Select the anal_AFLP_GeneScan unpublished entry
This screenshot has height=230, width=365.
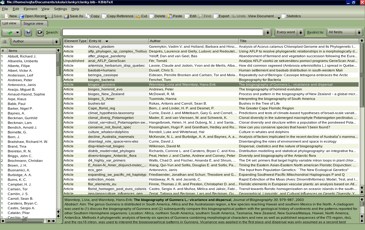[211, 61]
